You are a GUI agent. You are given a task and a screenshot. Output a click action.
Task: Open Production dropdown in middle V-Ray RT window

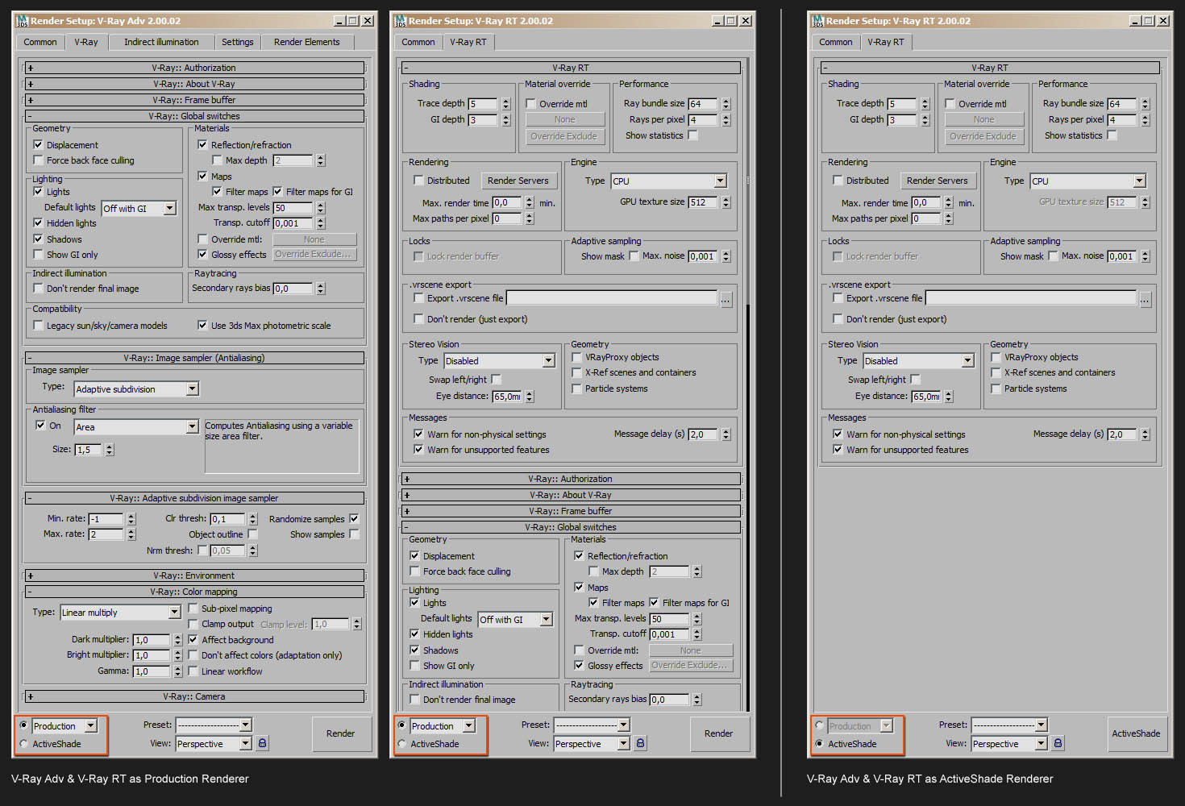pyautogui.click(x=443, y=726)
